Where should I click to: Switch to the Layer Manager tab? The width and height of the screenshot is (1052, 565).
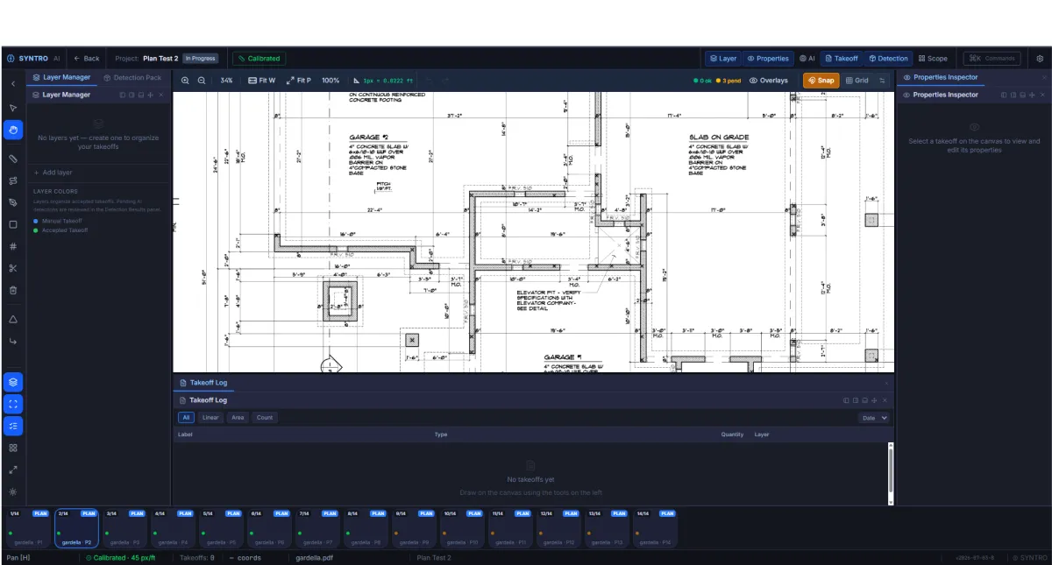[61, 77]
